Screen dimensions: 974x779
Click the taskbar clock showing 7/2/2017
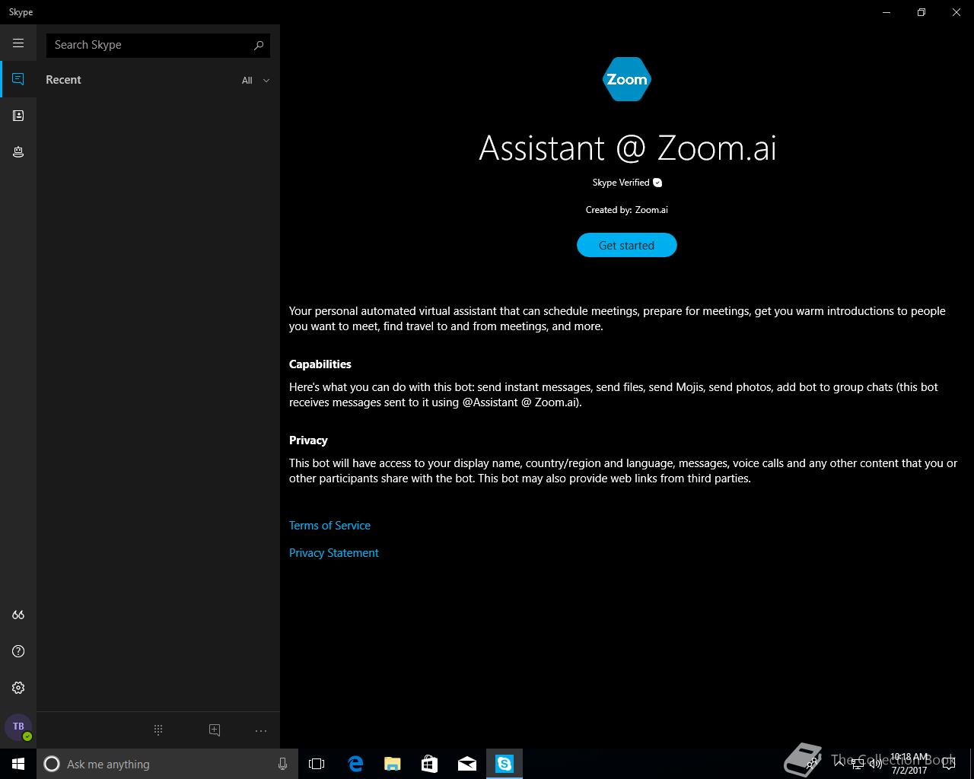[909, 764]
